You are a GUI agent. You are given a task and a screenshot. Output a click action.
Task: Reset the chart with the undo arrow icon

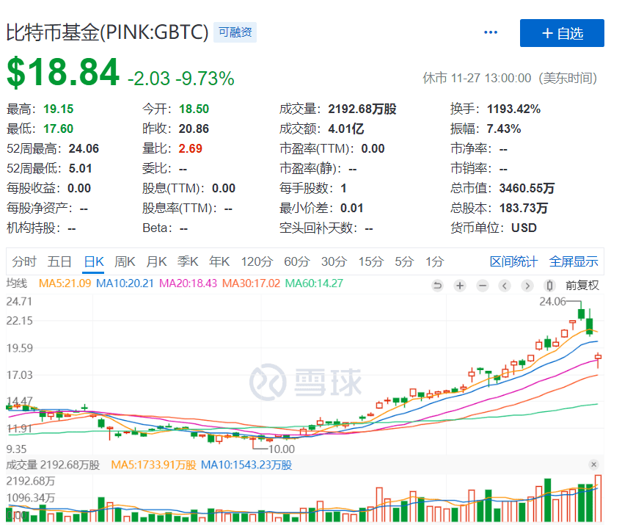tap(437, 286)
